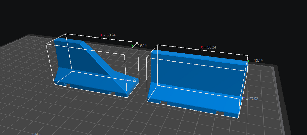Click the untitled label at the viewport bottom

click(x=36, y=134)
